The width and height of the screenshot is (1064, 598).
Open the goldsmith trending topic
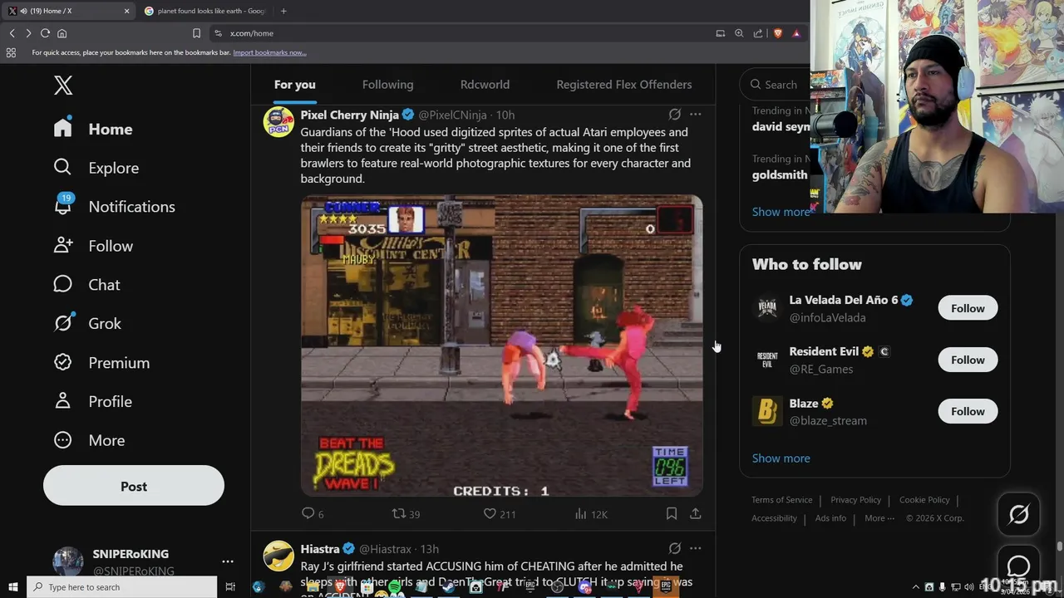coord(780,175)
